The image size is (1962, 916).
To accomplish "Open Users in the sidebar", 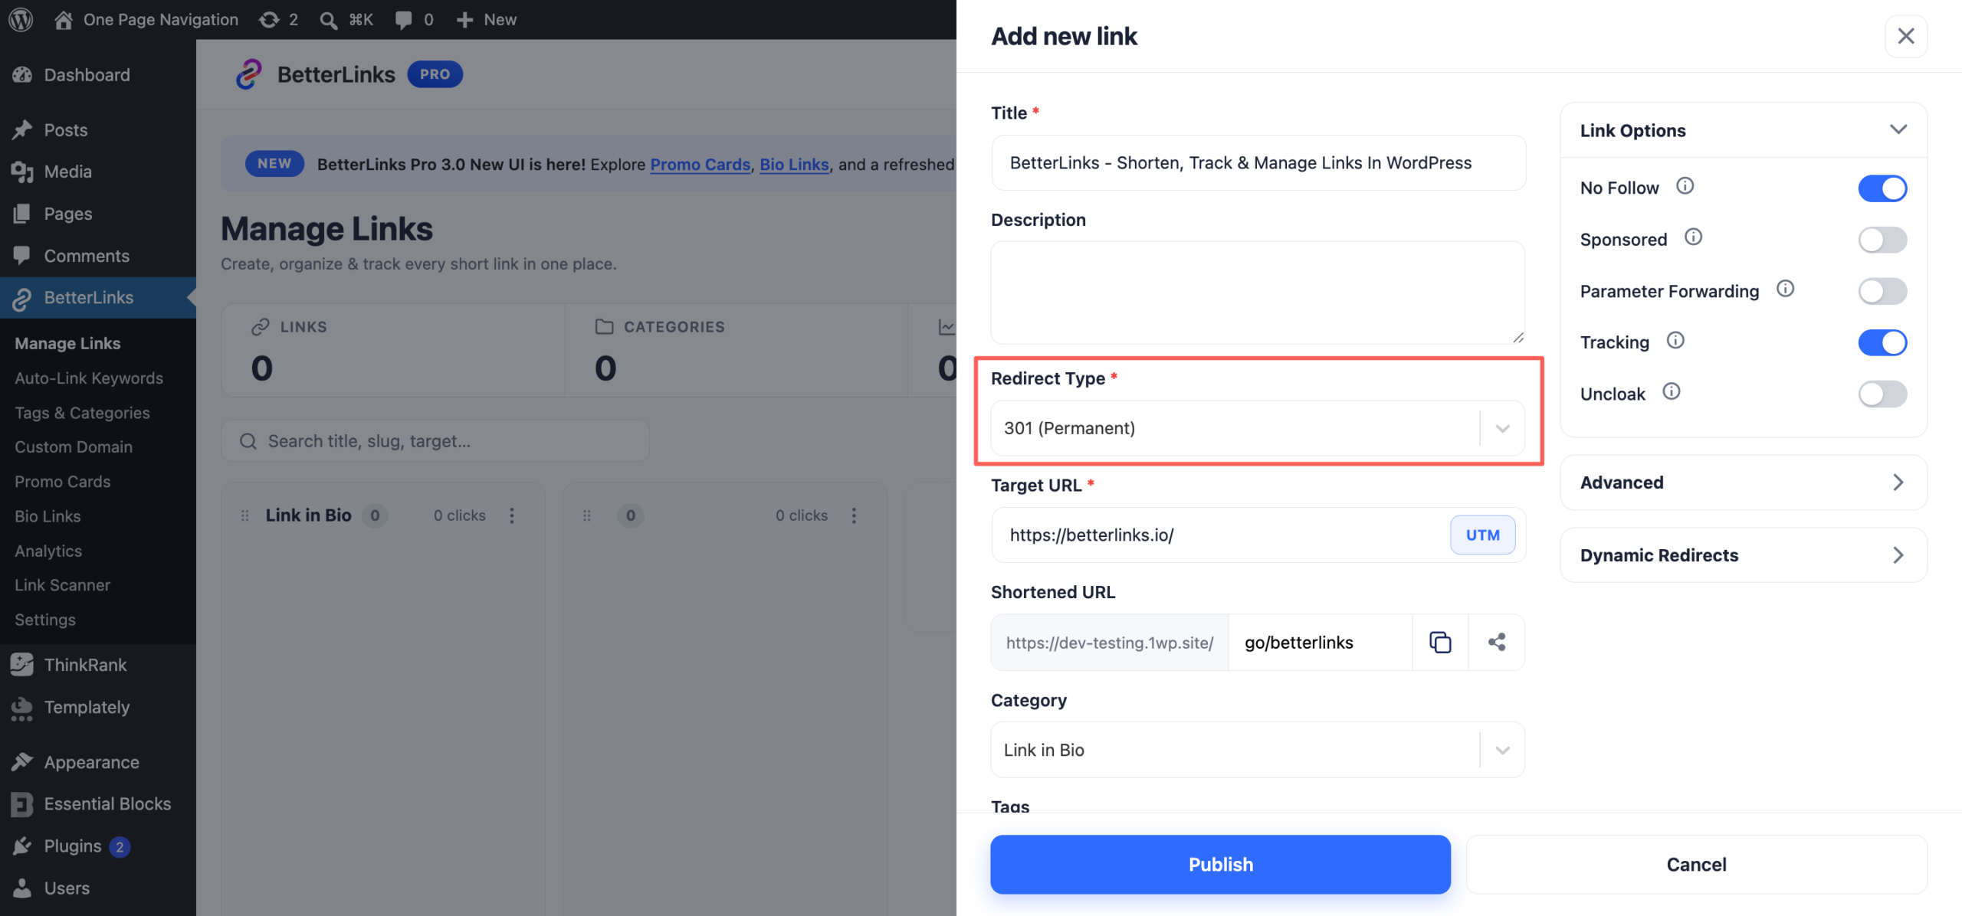I will 67,888.
